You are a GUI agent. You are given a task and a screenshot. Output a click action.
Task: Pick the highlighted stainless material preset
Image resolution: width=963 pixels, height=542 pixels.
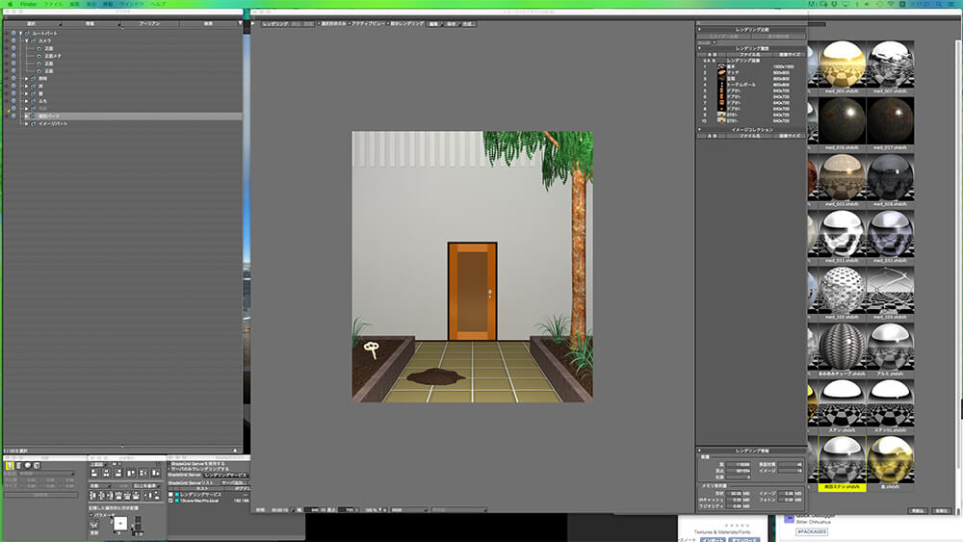841,459
